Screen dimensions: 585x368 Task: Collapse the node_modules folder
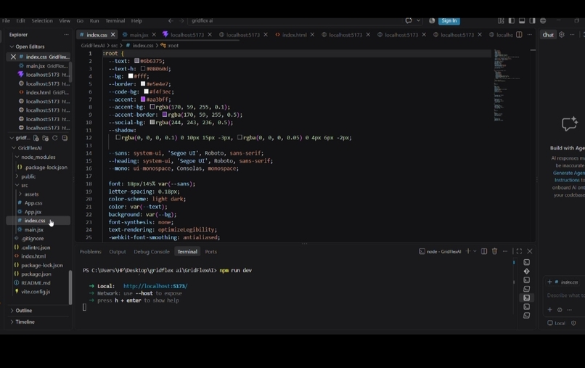point(17,157)
